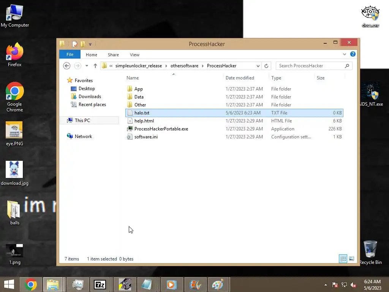Image resolution: width=389 pixels, height=292 pixels.
Task: Open the Windows Start button
Action: pyautogui.click(x=9, y=284)
